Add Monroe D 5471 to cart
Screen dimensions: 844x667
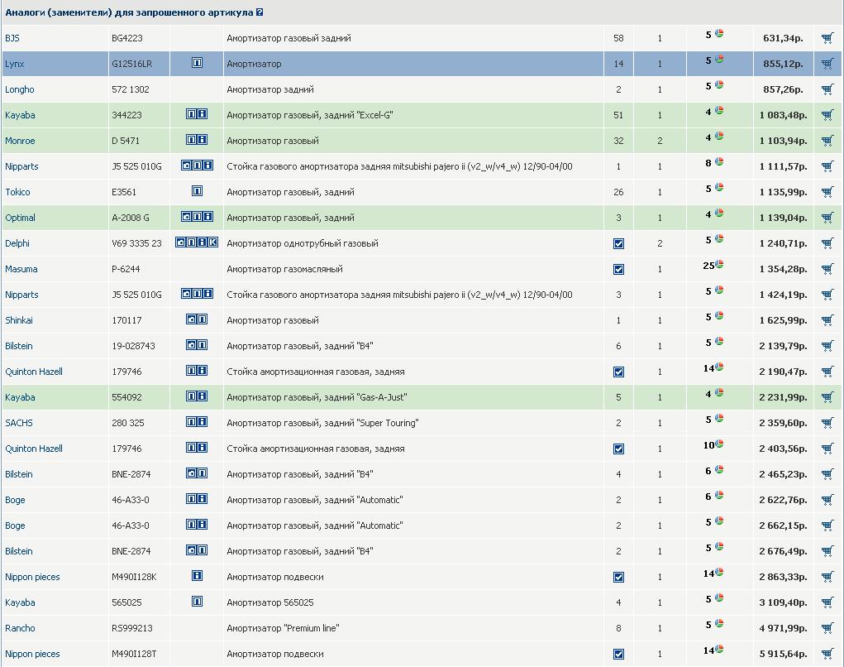pos(827,141)
